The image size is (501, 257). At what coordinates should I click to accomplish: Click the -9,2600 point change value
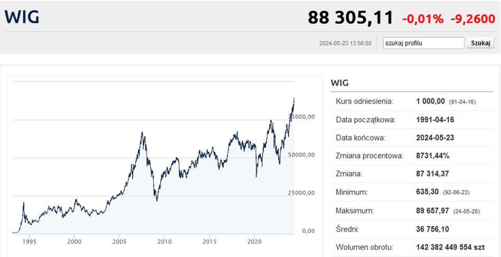pyautogui.click(x=472, y=19)
